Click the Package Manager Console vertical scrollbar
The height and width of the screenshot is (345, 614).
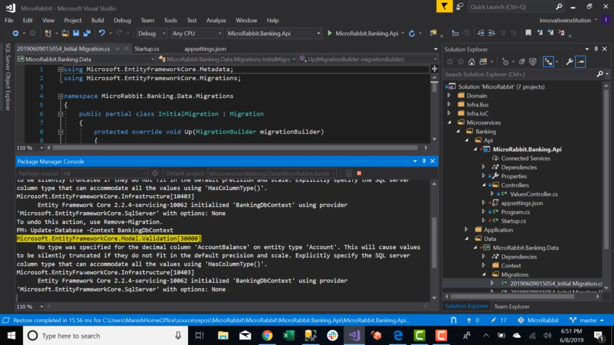tap(434, 240)
